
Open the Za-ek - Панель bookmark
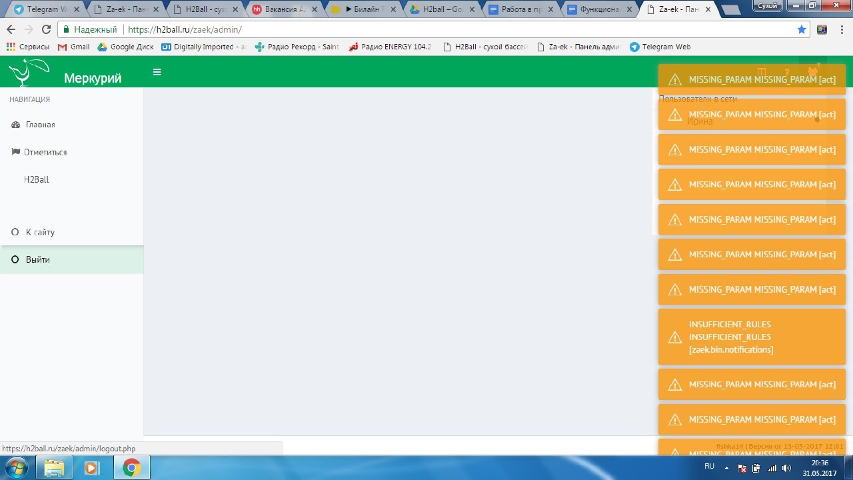pyautogui.click(x=578, y=47)
